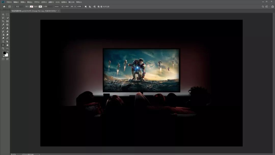Select the Path Selection tool
This screenshot has height=155, width=275.
7,42
